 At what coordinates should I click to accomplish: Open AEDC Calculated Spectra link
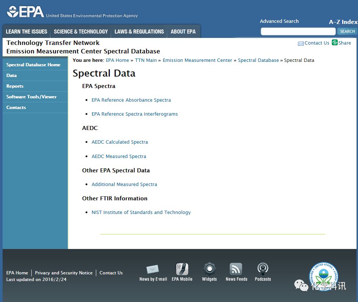pos(120,142)
